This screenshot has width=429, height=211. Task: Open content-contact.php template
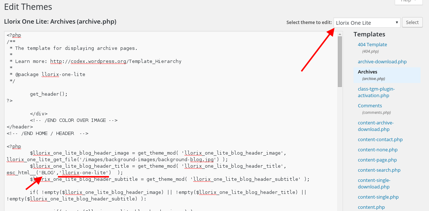(x=380, y=139)
